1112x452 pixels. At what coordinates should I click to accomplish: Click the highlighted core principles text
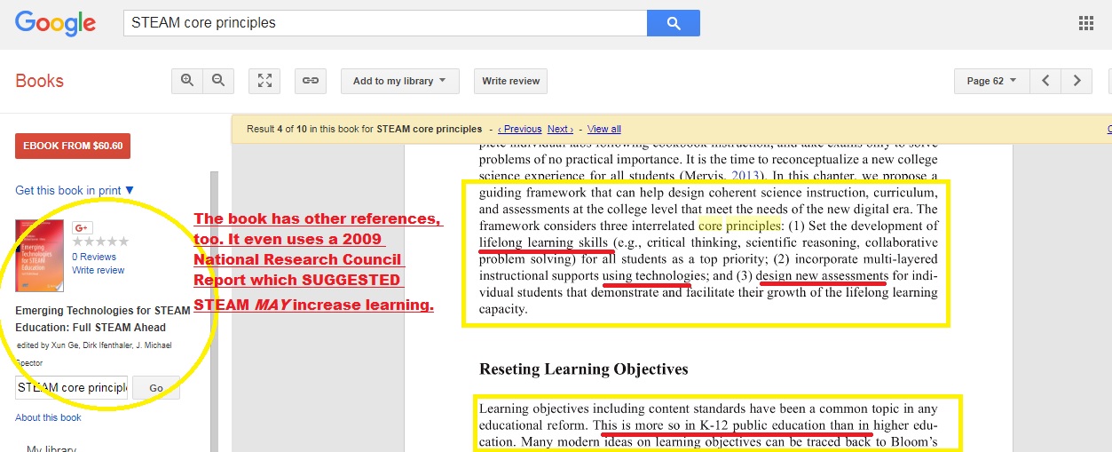click(739, 226)
